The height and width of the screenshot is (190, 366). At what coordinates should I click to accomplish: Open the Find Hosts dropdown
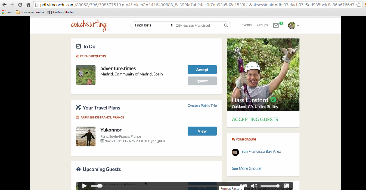(x=154, y=25)
